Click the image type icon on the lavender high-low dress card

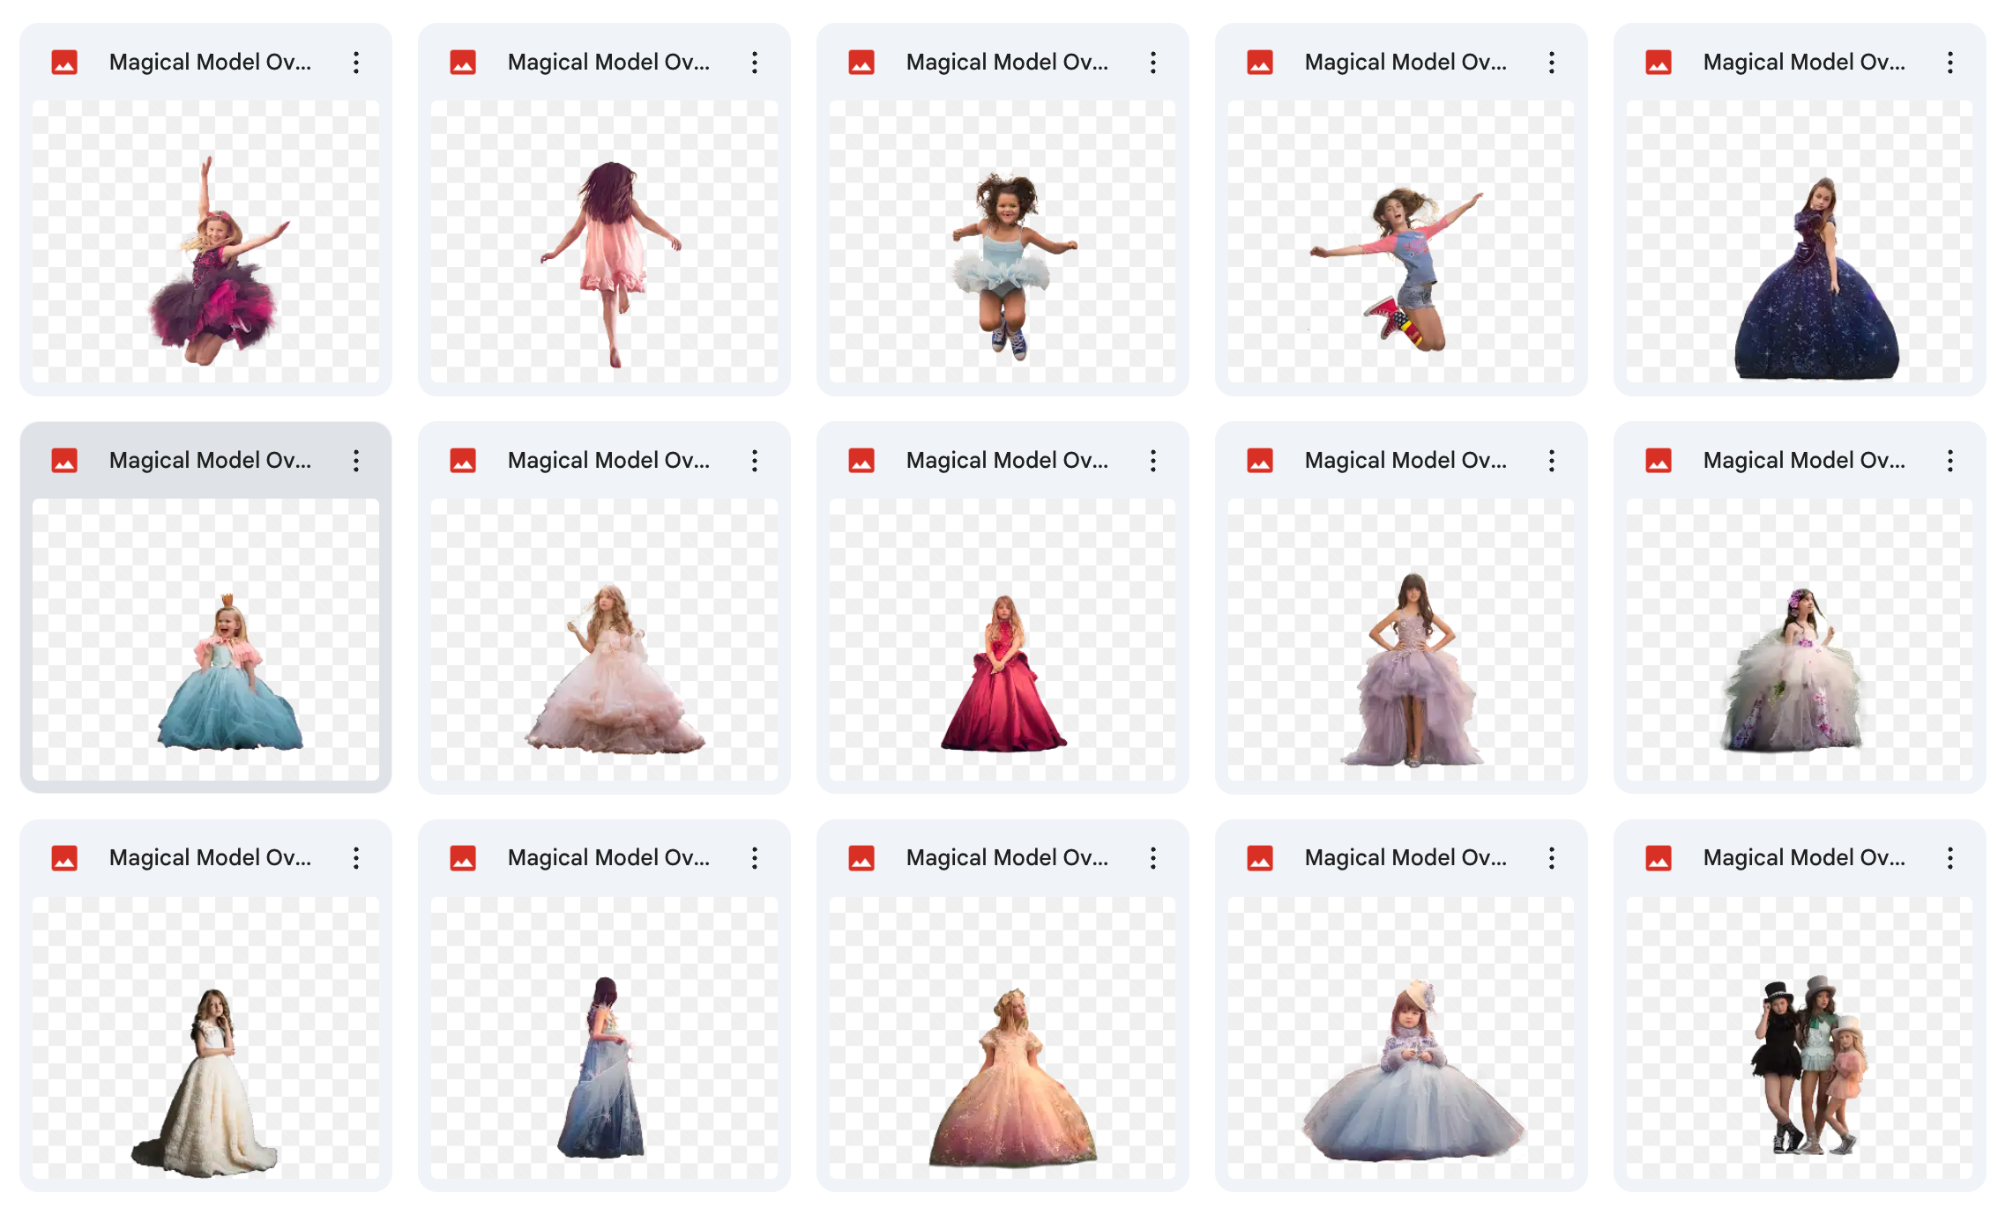point(1260,461)
